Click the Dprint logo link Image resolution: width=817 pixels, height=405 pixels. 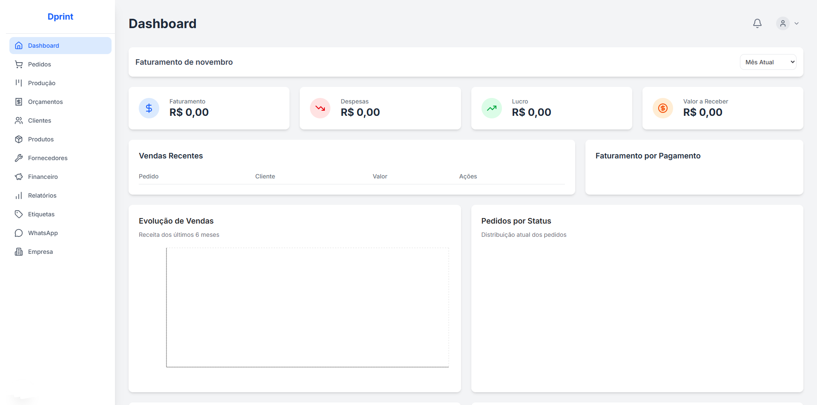point(60,17)
